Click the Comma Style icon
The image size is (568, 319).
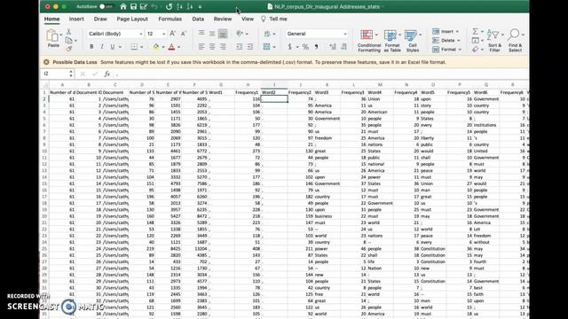pos(316,47)
